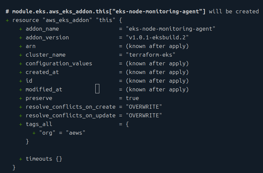
Task: Click the id attribute's (known after apply) value
Action: coord(157,81)
